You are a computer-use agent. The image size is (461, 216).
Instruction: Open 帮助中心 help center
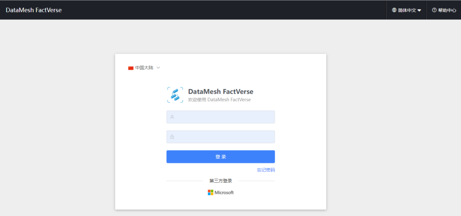[x=444, y=10]
